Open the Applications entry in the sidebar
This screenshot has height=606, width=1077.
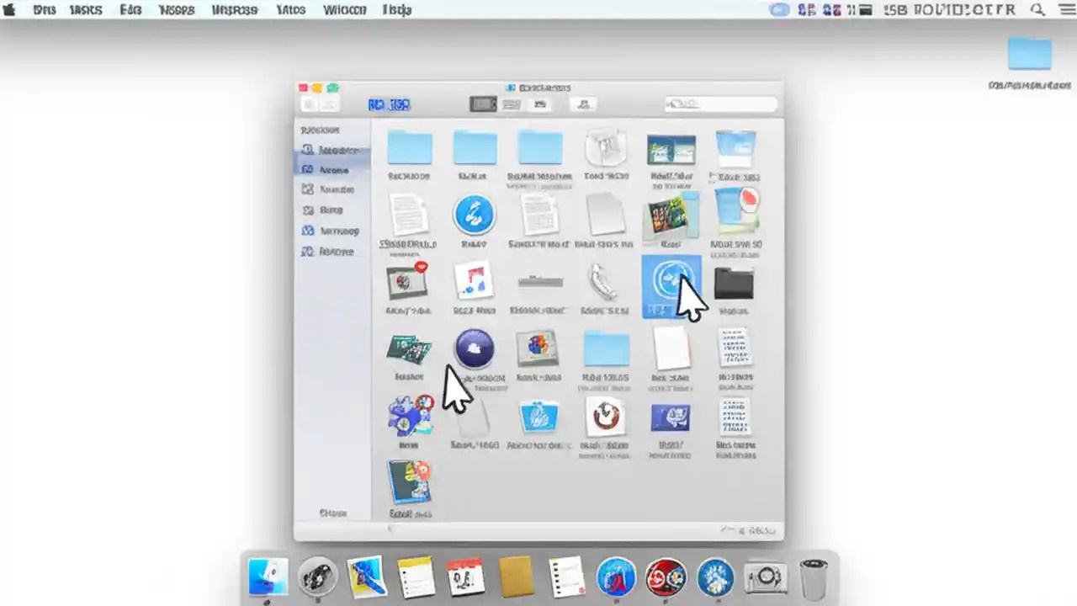click(334, 169)
